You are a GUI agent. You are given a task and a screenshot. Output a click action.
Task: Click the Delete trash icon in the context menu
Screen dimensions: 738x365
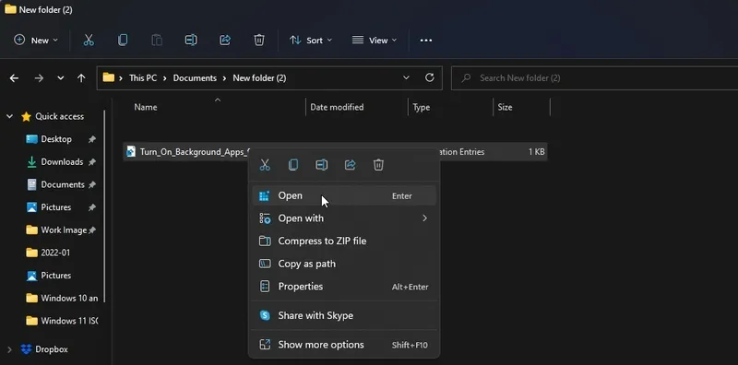click(378, 165)
